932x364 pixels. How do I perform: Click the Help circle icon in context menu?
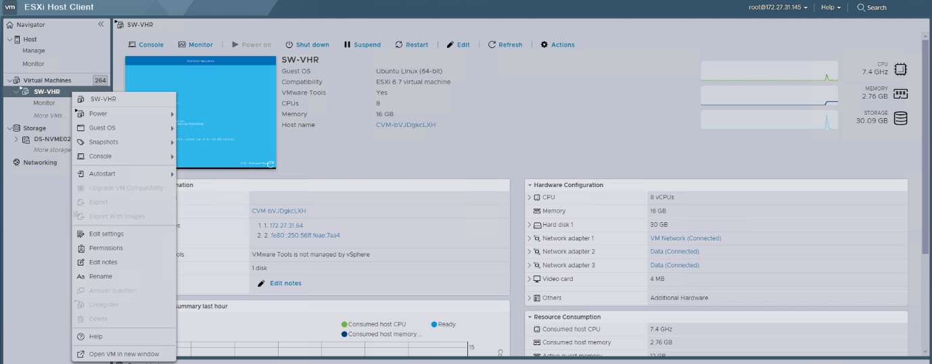[80, 337]
